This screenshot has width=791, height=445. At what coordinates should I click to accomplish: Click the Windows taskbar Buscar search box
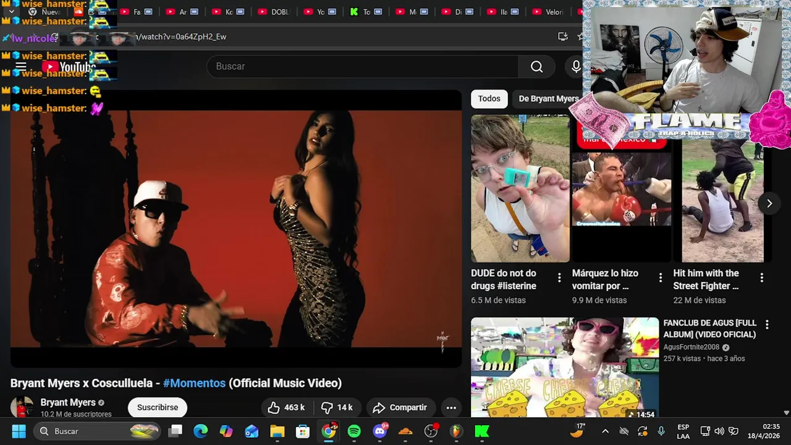(98, 431)
